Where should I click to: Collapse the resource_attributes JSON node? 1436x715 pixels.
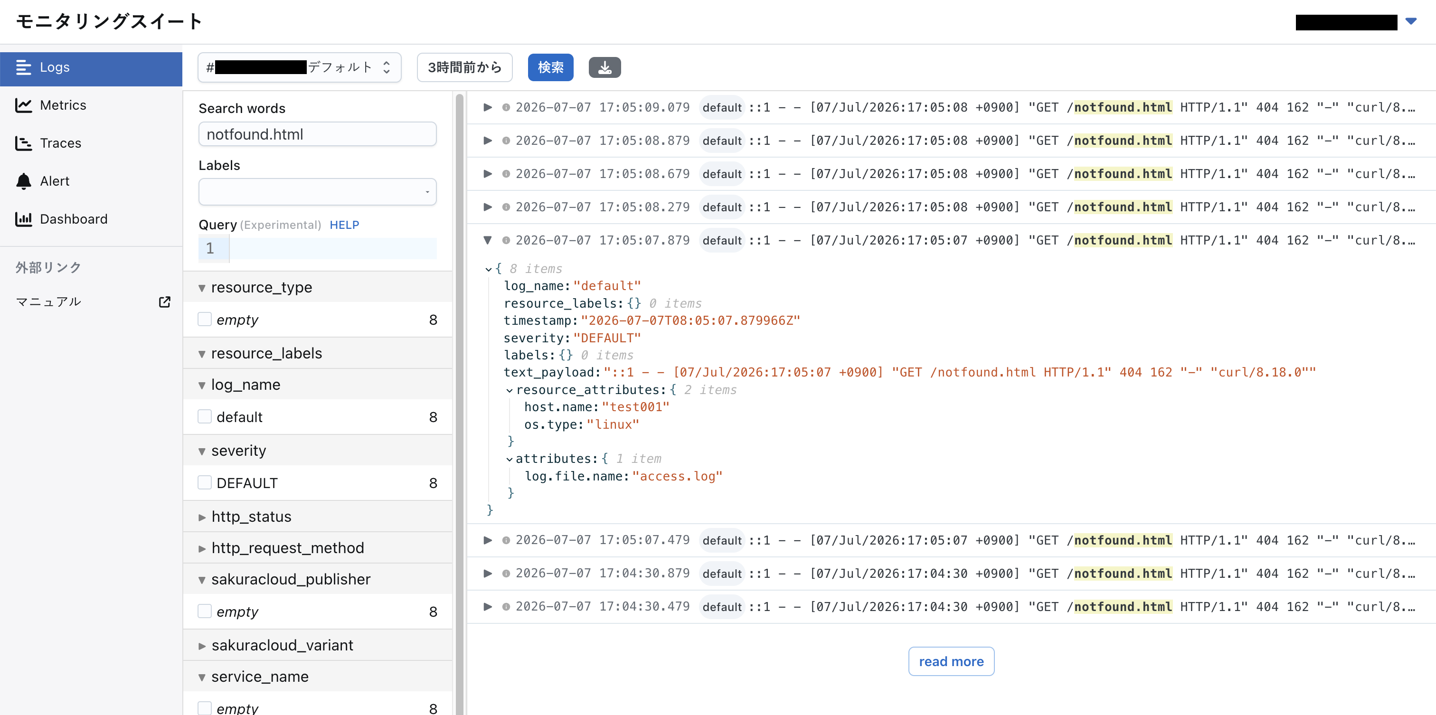[x=509, y=390]
